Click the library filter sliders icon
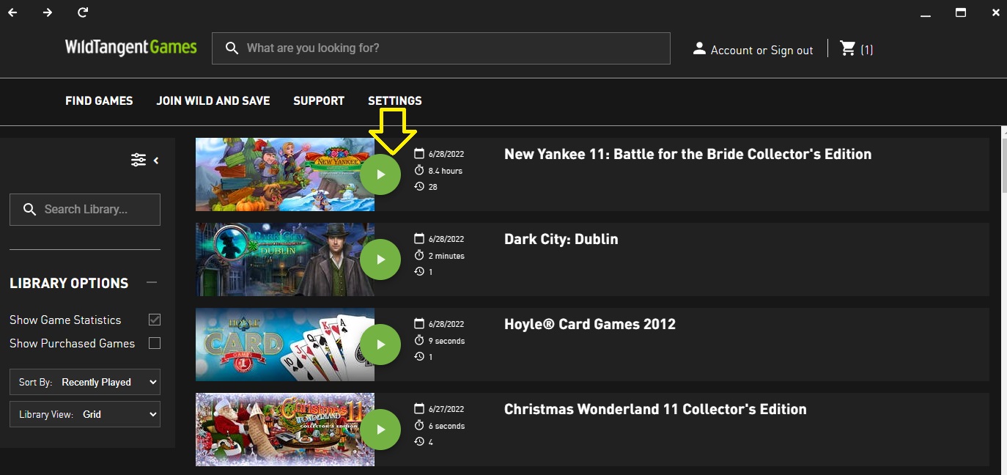This screenshot has height=475, width=1007. point(139,160)
